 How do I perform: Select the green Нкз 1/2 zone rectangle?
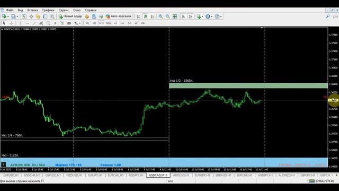click(248, 86)
